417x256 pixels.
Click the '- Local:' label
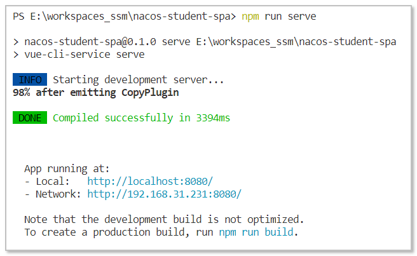tap(47, 182)
